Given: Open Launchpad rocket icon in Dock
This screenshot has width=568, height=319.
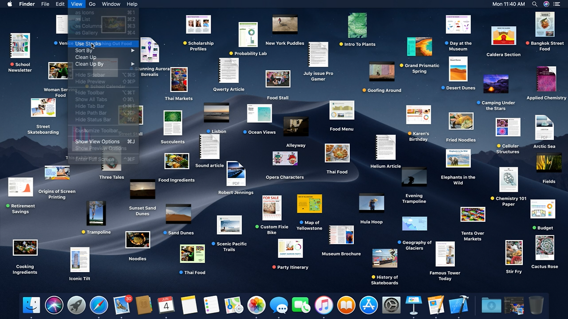Looking at the screenshot, I should click(76, 305).
